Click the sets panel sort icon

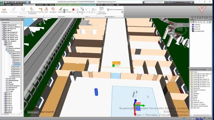click(208, 22)
